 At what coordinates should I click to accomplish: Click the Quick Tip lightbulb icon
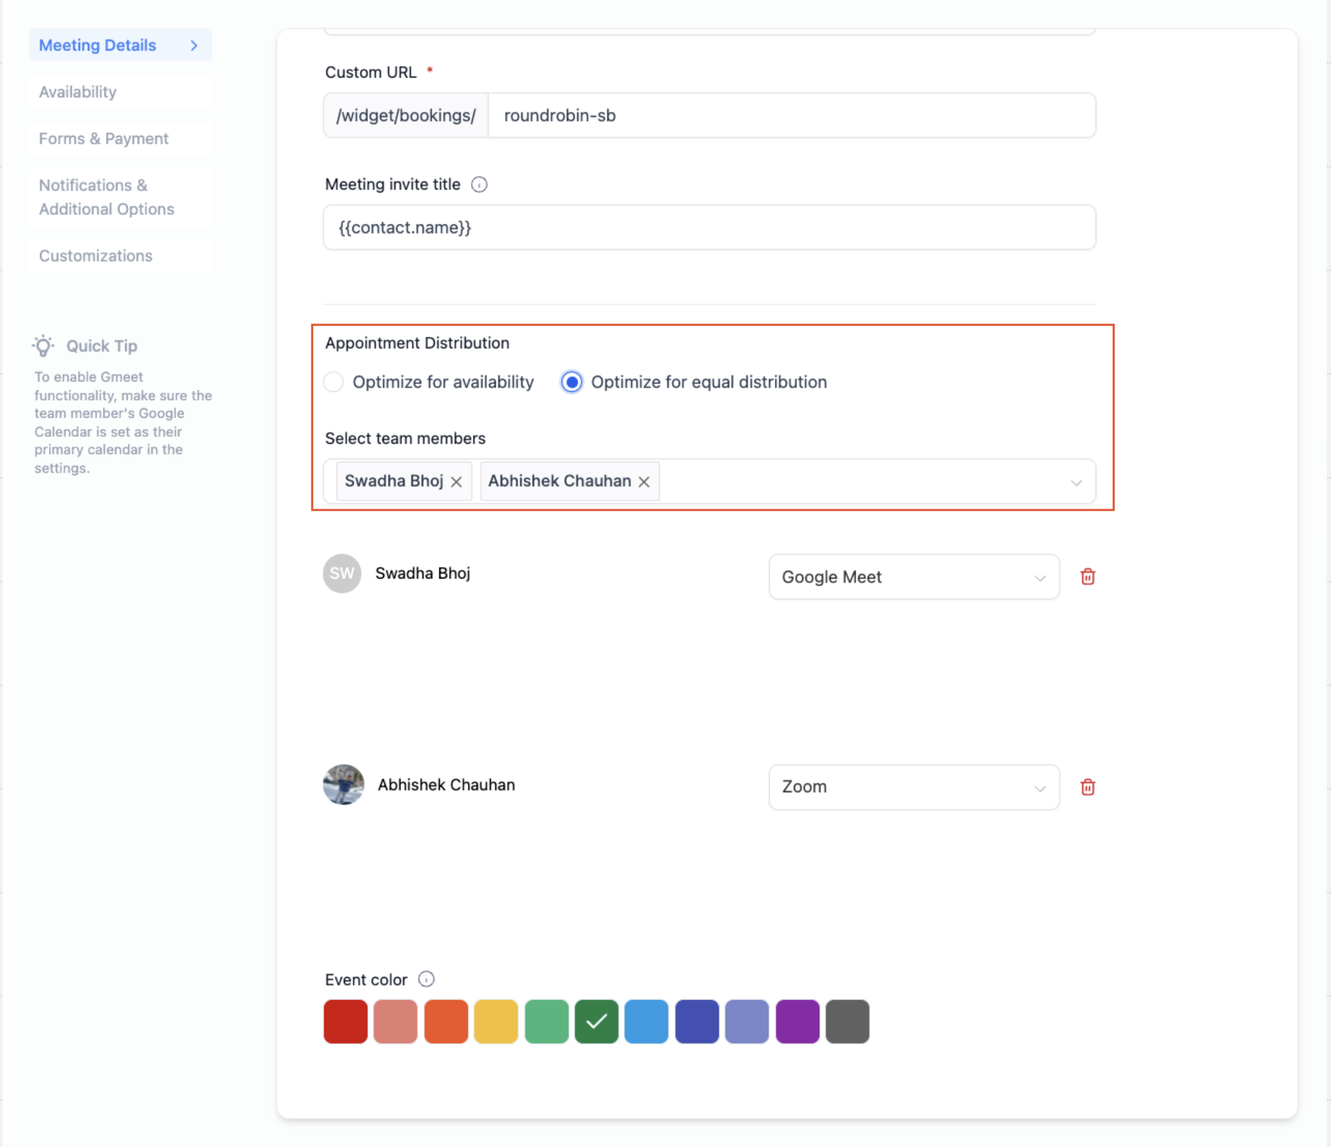pos(43,346)
